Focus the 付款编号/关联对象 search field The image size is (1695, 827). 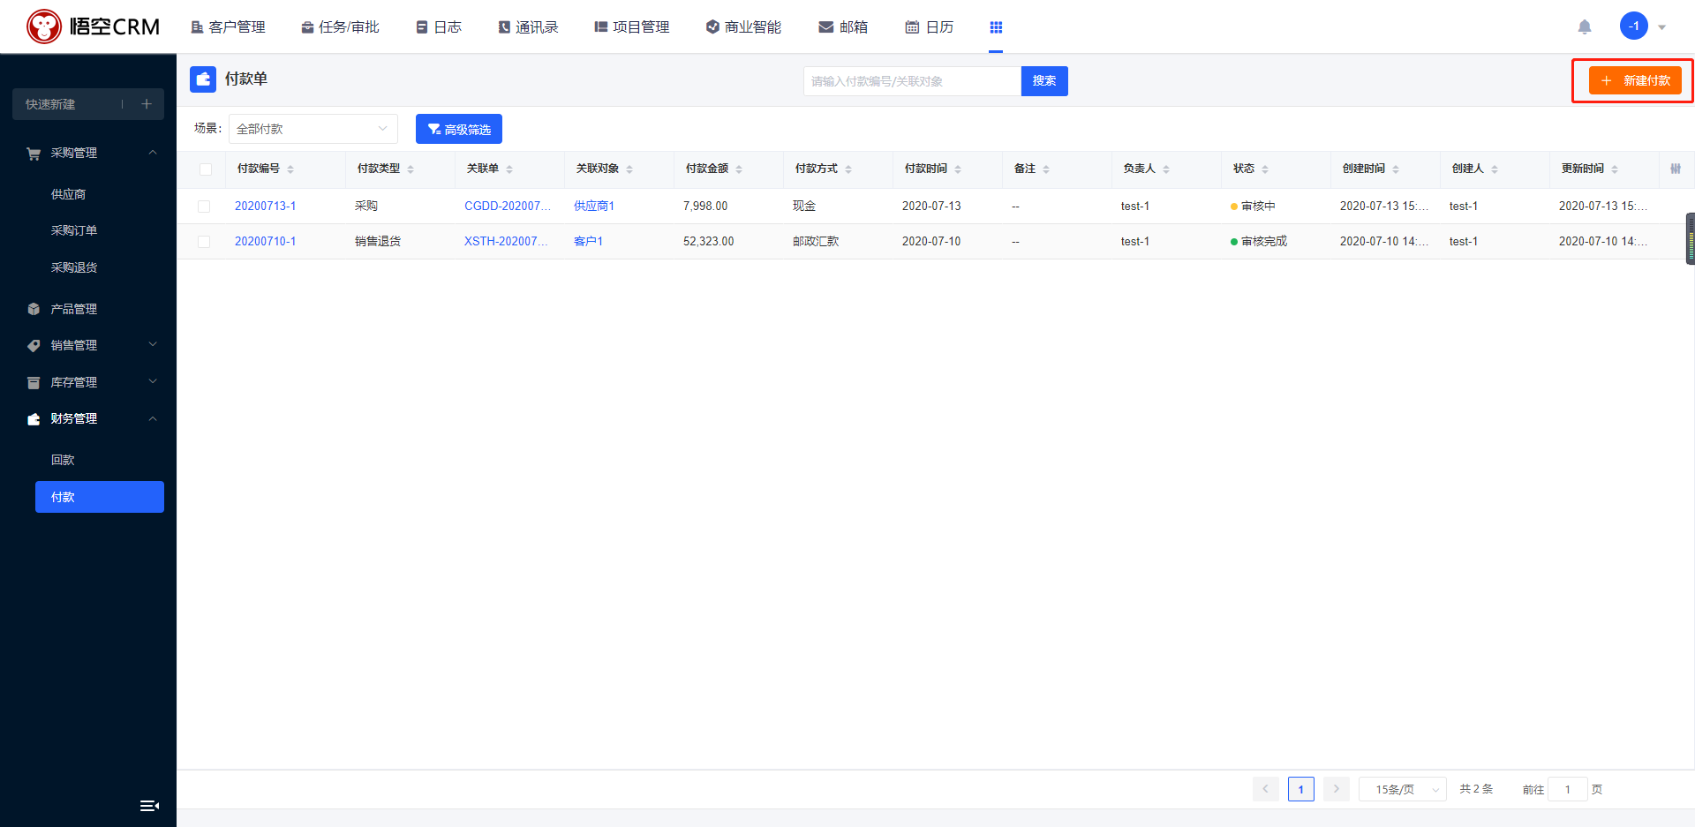pos(912,81)
